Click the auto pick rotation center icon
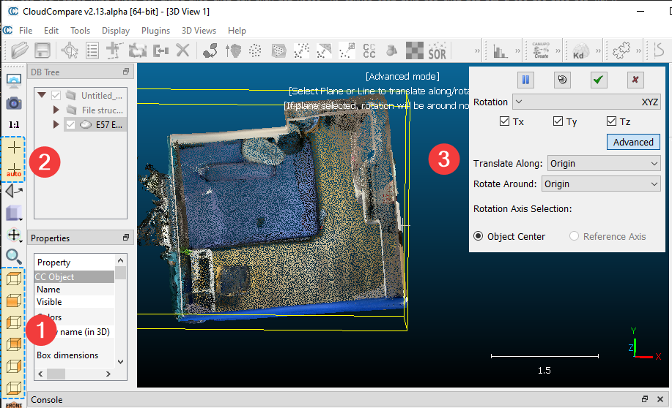This screenshot has height=408, width=672. tap(13, 171)
